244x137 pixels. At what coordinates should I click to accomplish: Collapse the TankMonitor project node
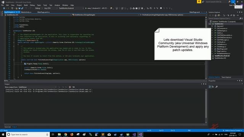pos(210,24)
